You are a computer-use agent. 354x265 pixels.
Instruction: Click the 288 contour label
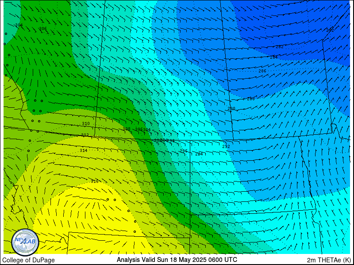pos(251,98)
